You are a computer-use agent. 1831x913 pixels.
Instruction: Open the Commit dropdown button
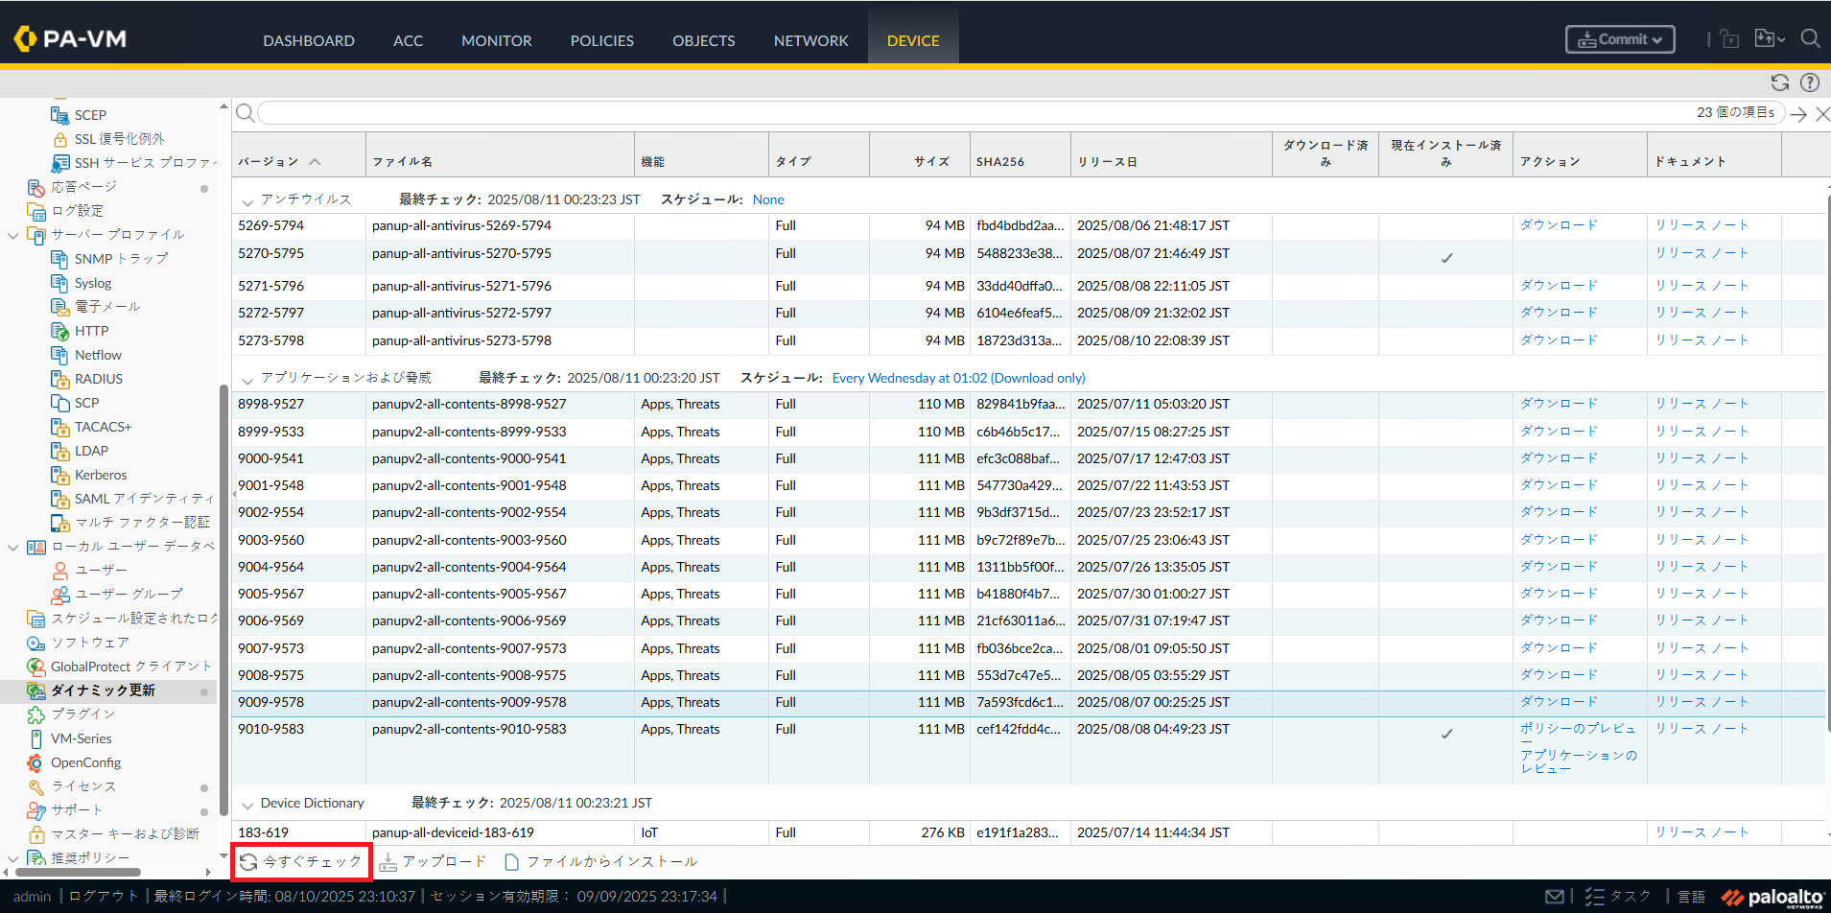tap(1620, 39)
